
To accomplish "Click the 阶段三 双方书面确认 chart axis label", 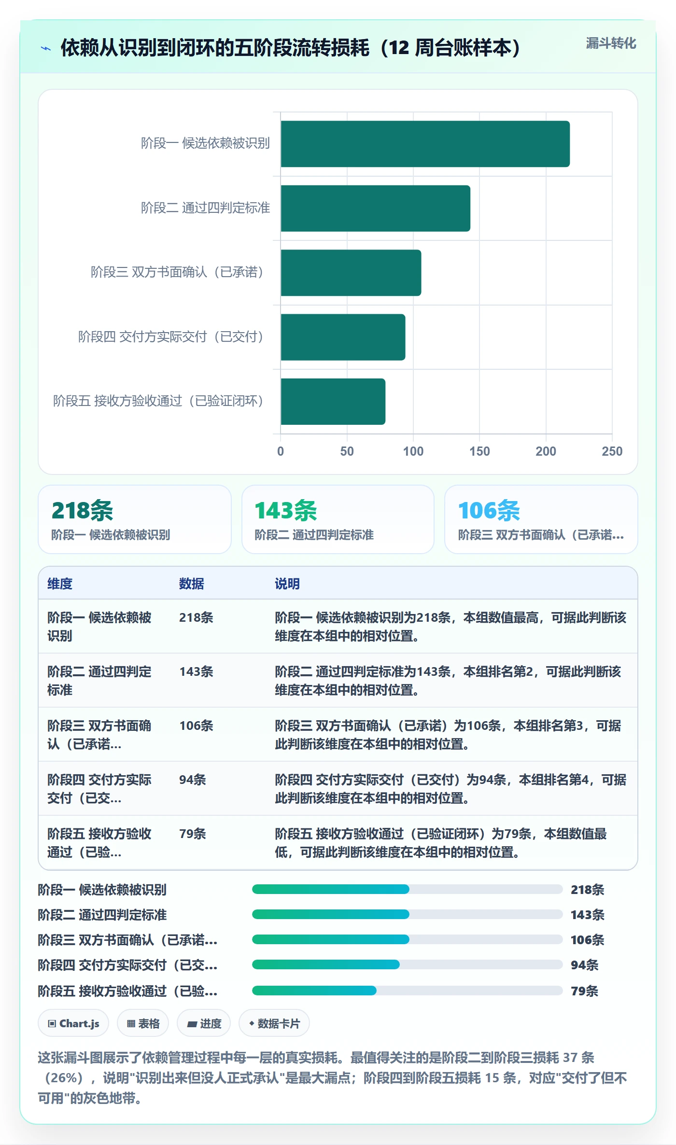I will click(178, 272).
